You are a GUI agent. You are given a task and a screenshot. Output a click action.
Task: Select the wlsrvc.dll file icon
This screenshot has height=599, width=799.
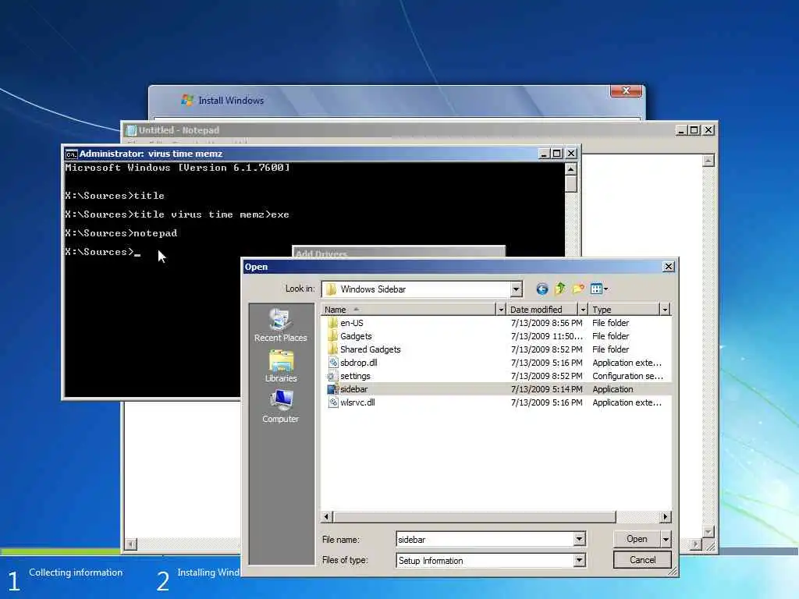pyautogui.click(x=332, y=402)
